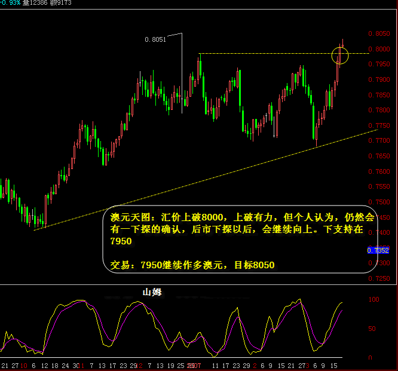Select the yellow circle breakout marker
Viewport: 398px width, 371px height.
coord(340,56)
